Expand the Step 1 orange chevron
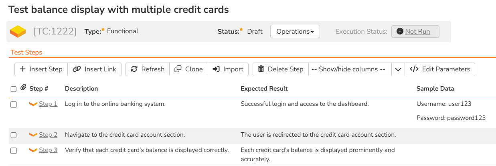Image resolution: width=496 pixels, height=166 pixels. click(33, 104)
